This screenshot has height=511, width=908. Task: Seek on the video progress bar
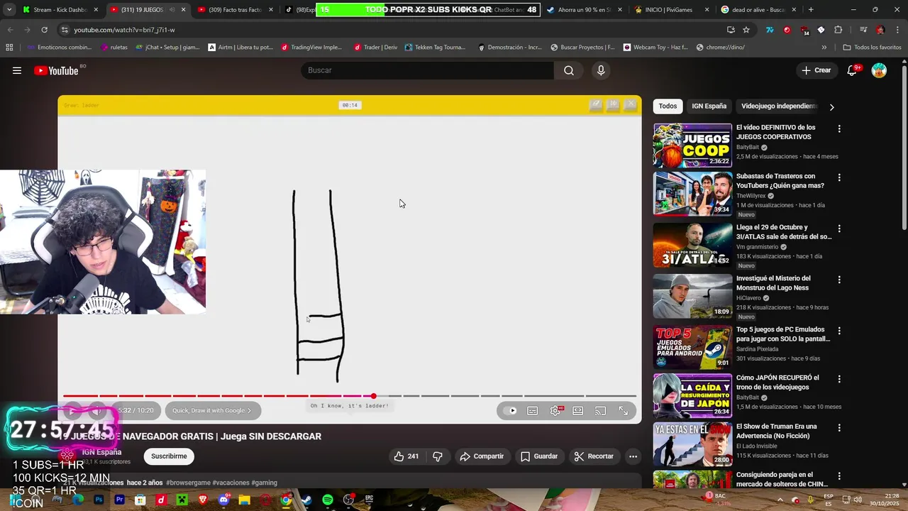(x=349, y=396)
